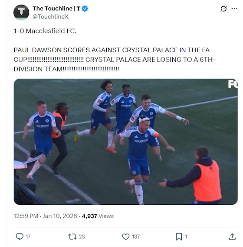
Task: Like the tweet with the heart icon
Action: click(x=126, y=237)
